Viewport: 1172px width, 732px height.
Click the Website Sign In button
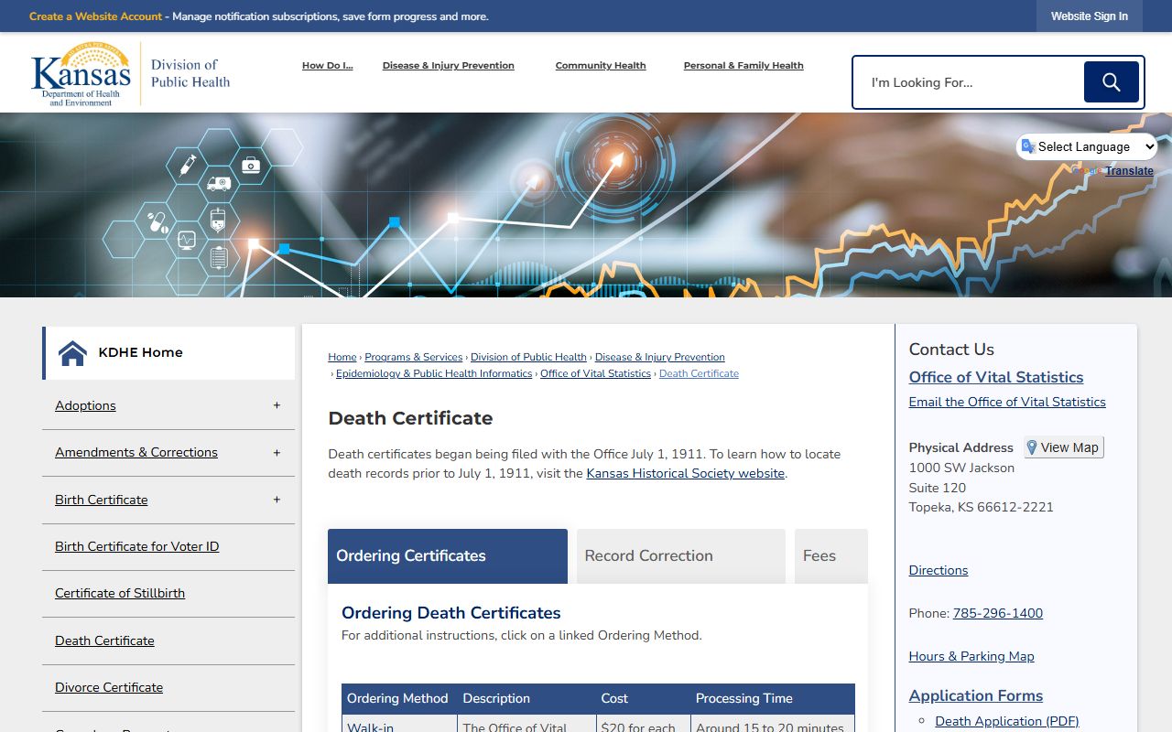(x=1090, y=16)
